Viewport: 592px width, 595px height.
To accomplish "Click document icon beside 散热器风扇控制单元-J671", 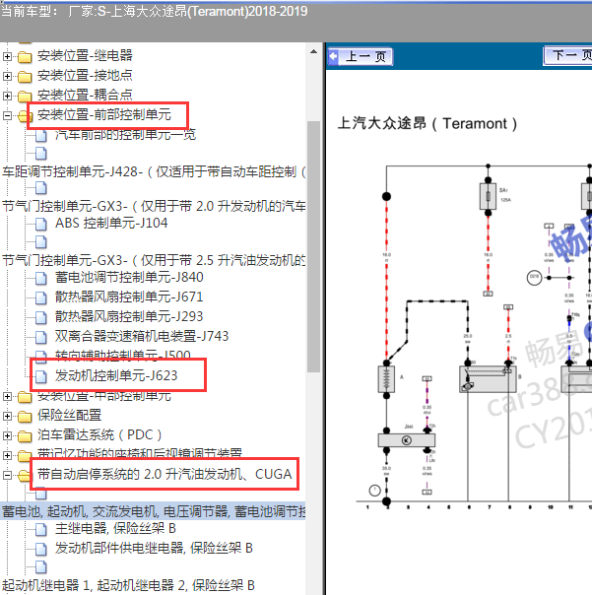I will tap(41, 298).
